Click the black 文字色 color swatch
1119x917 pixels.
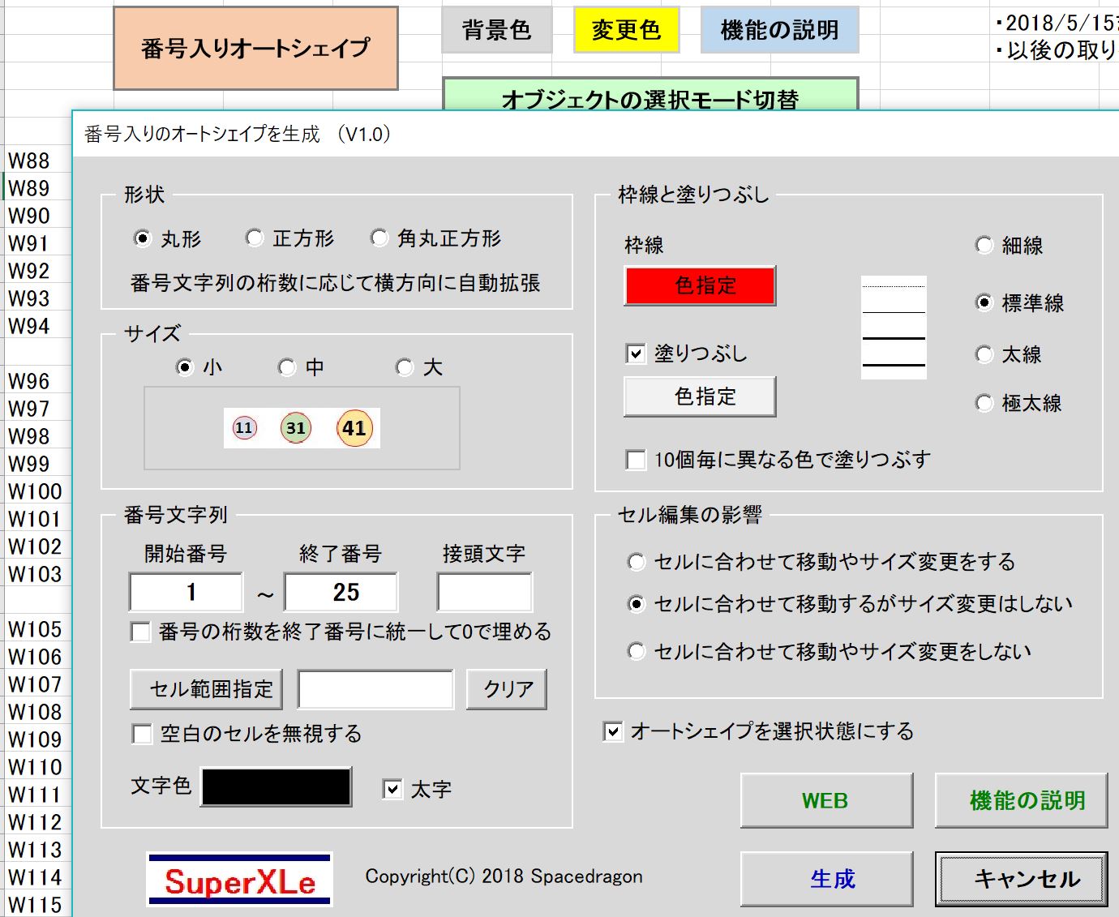point(276,786)
